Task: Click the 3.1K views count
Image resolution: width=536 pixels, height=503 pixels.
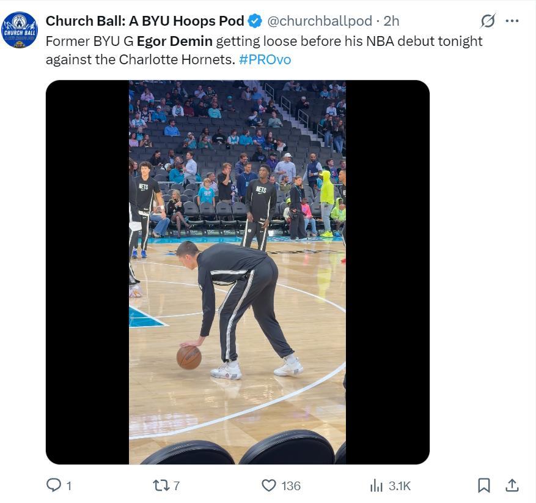Action: 400,486
